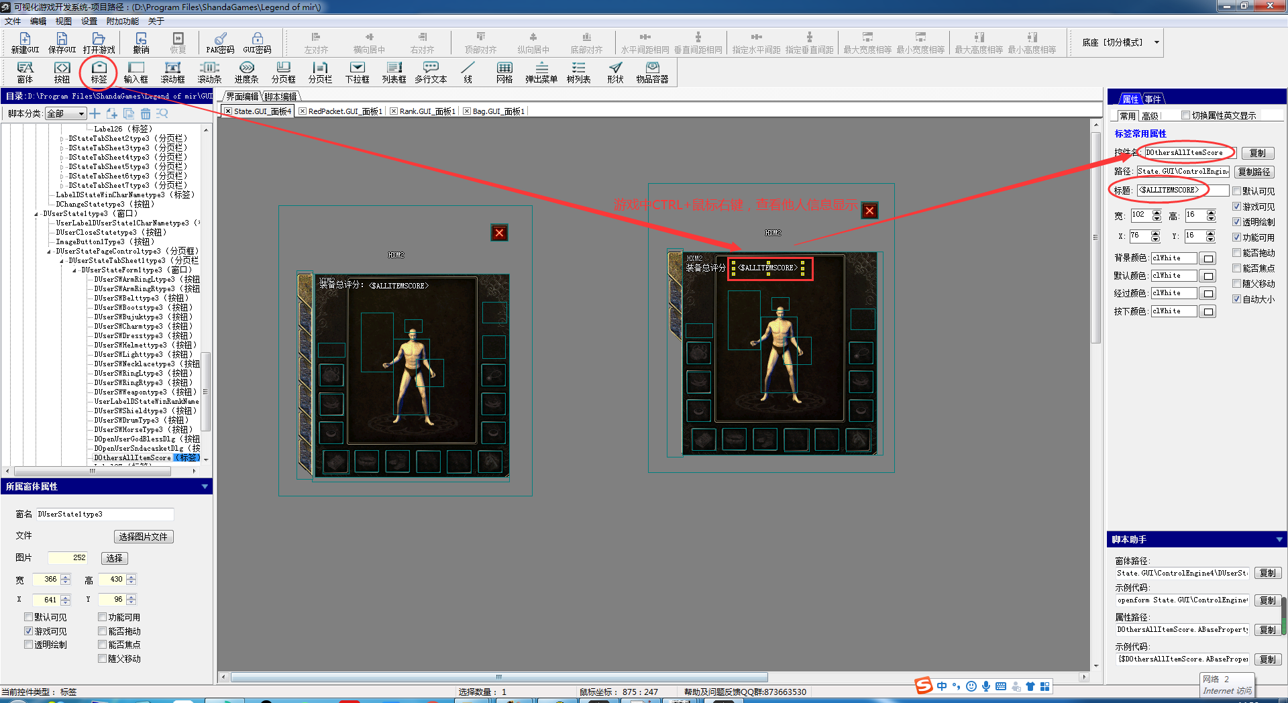This screenshot has width=1288, height=703.
Task: Toggle 游戏可见 checkbox in form properties
Action: 28,631
